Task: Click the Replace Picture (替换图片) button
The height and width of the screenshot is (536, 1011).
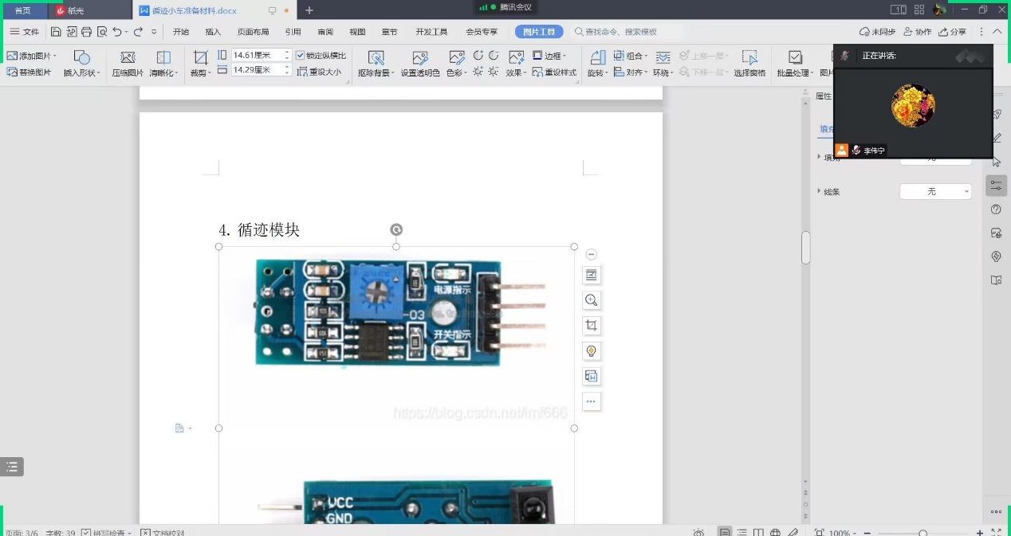Action: (30, 72)
